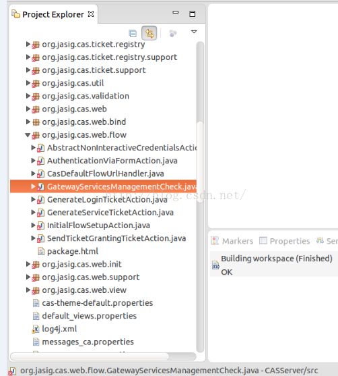Click package icon of org.jasig.cas.web.flow
Screen dimensions: 338x376
click(x=36, y=135)
